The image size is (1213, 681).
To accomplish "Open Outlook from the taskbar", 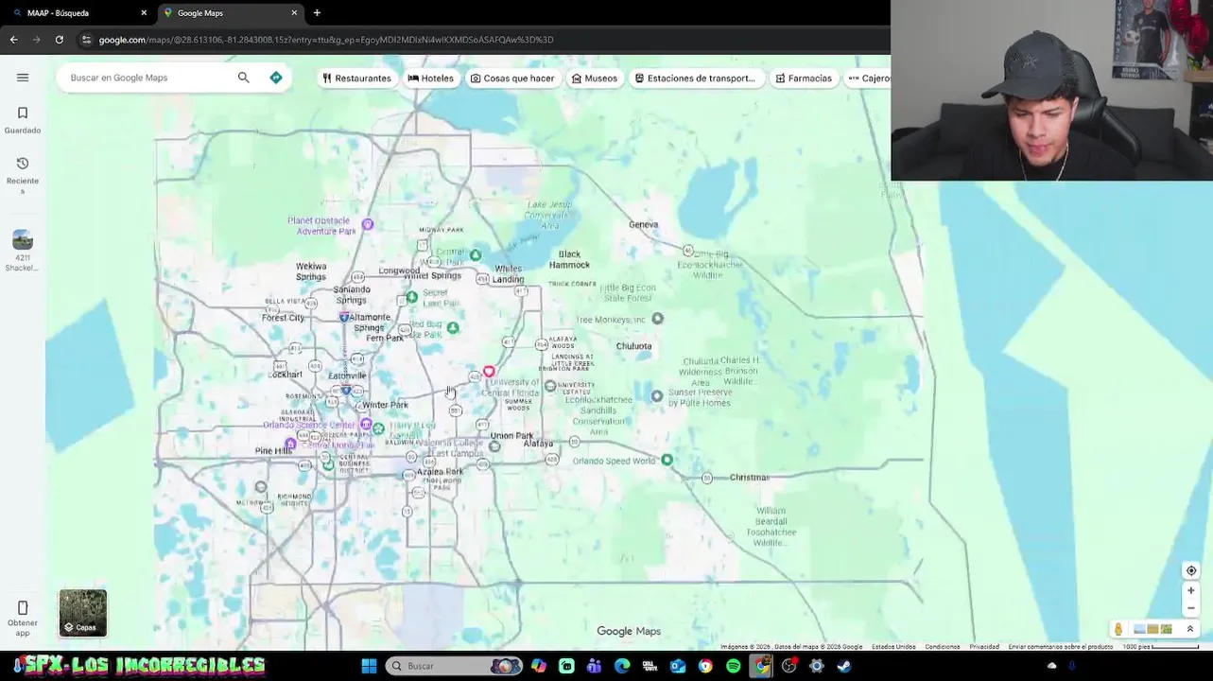I will click(678, 666).
